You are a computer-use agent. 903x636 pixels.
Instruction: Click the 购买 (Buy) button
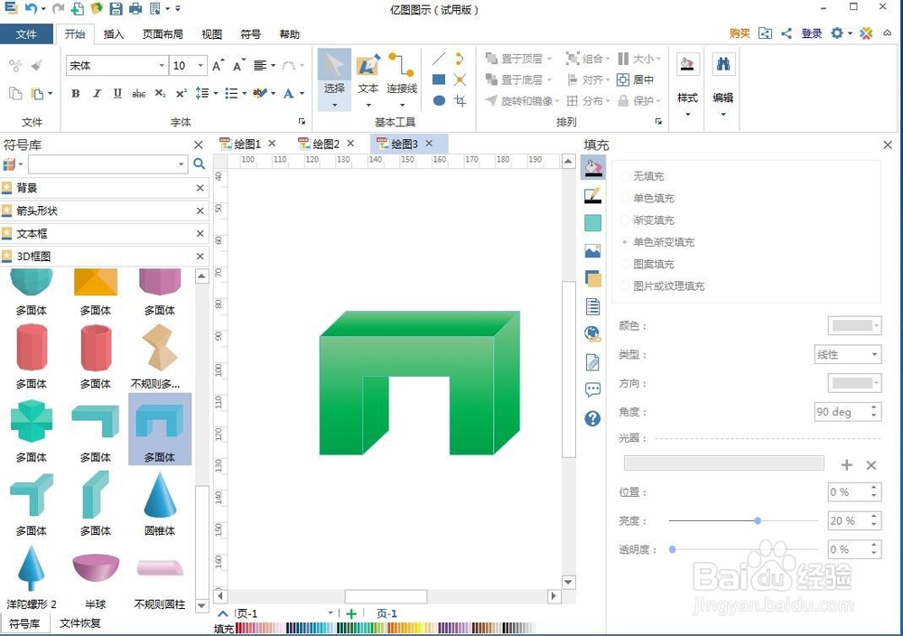tap(740, 33)
